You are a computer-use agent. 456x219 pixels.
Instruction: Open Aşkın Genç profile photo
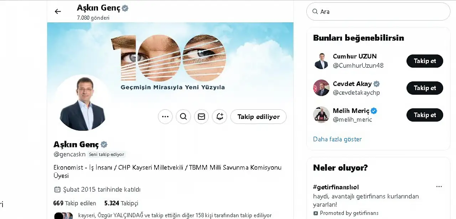[x=83, y=103]
